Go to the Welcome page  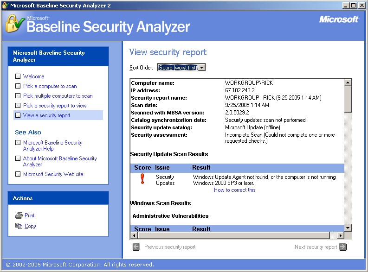click(x=33, y=76)
